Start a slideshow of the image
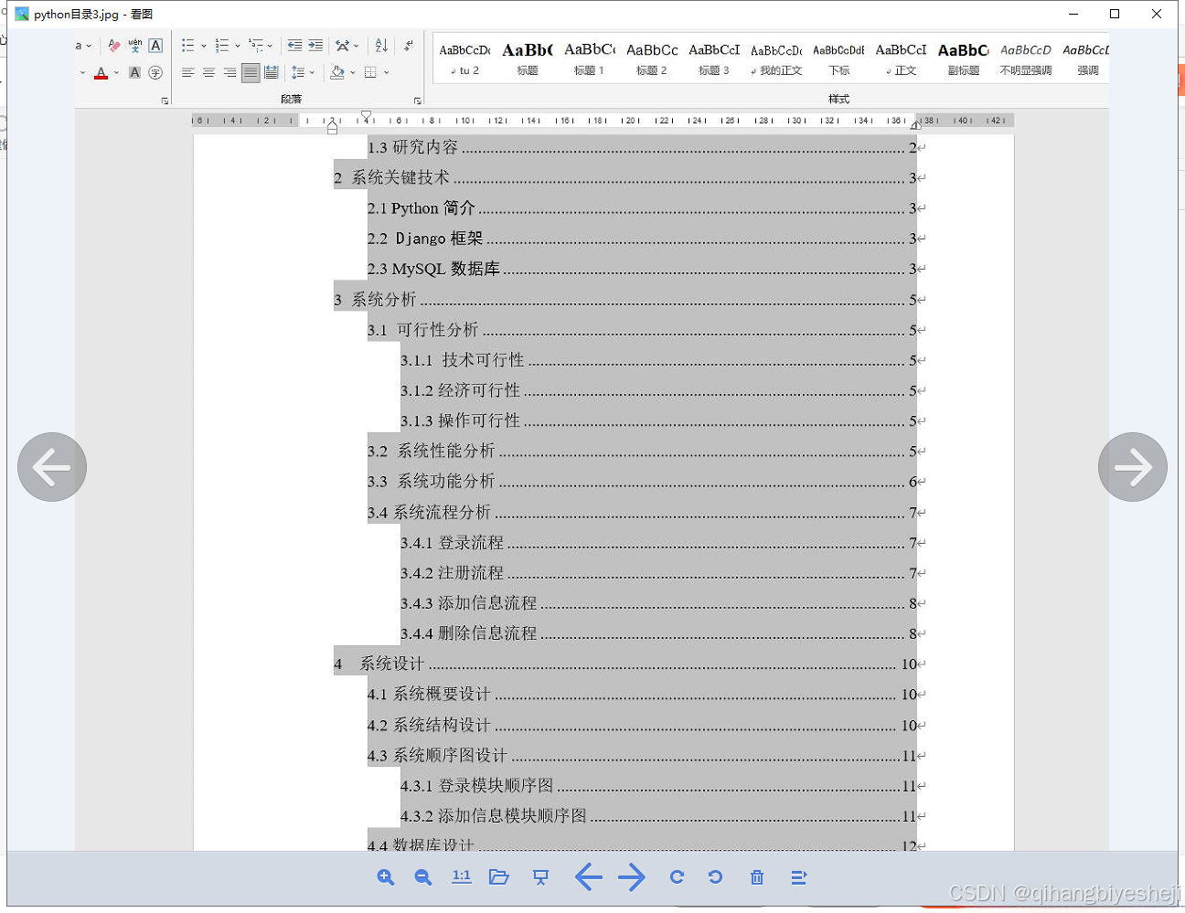1185x913 pixels. coord(540,876)
